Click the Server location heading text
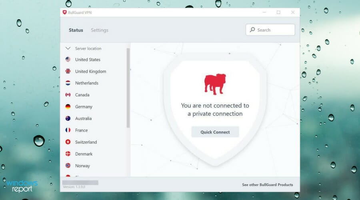 point(88,48)
